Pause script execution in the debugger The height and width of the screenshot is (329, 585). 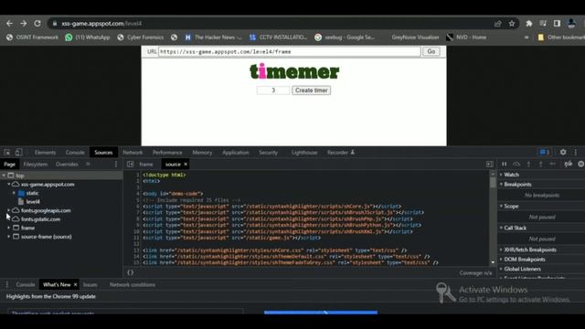(x=504, y=164)
